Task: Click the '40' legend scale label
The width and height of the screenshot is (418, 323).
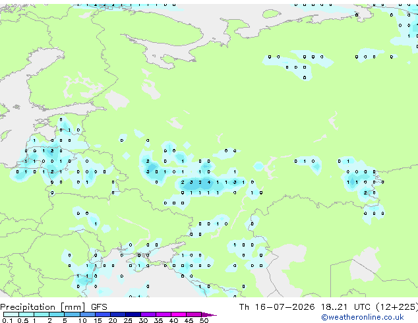Action: pyautogui.click(x=173, y=320)
